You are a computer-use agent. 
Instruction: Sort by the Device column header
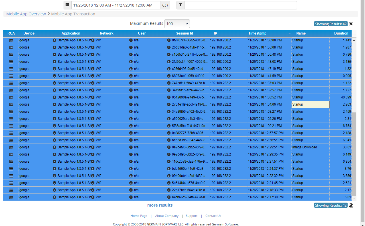[29, 33]
